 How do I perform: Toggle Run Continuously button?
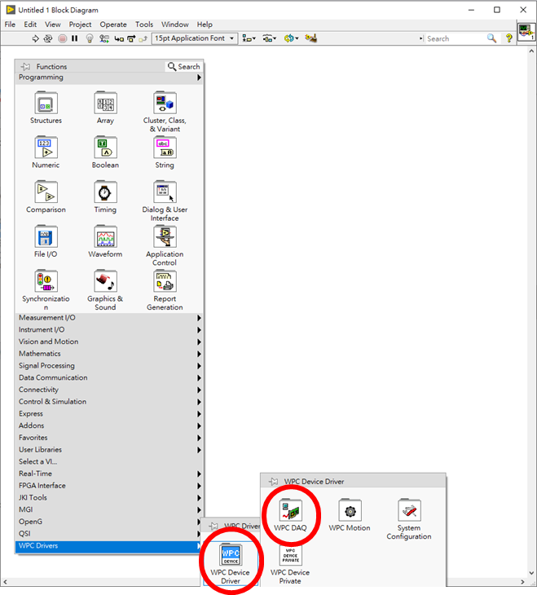(49, 38)
